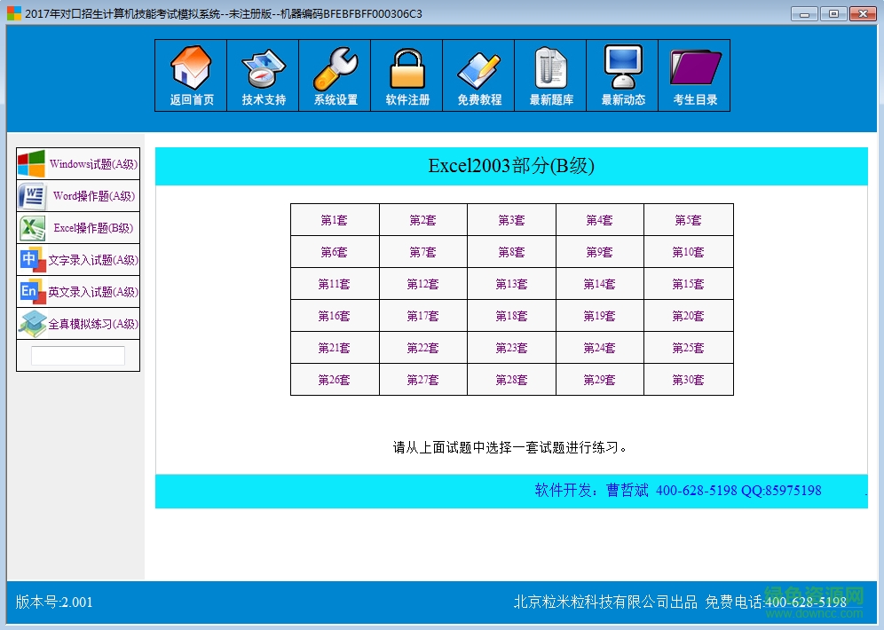Switch to Word操作题(A级) section

click(x=77, y=195)
